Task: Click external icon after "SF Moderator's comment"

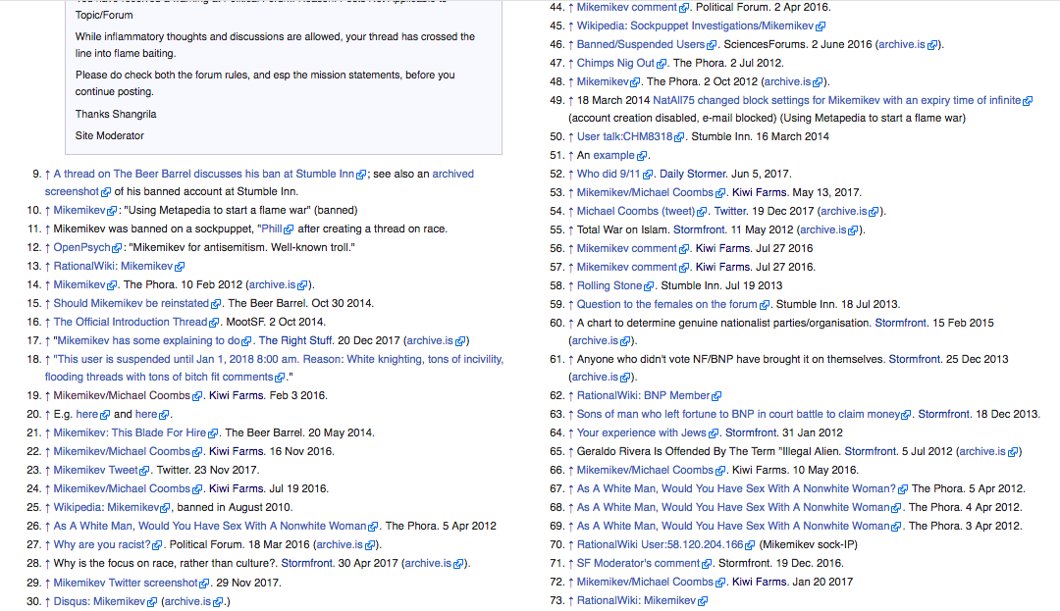Action: (x=707, y=564)
